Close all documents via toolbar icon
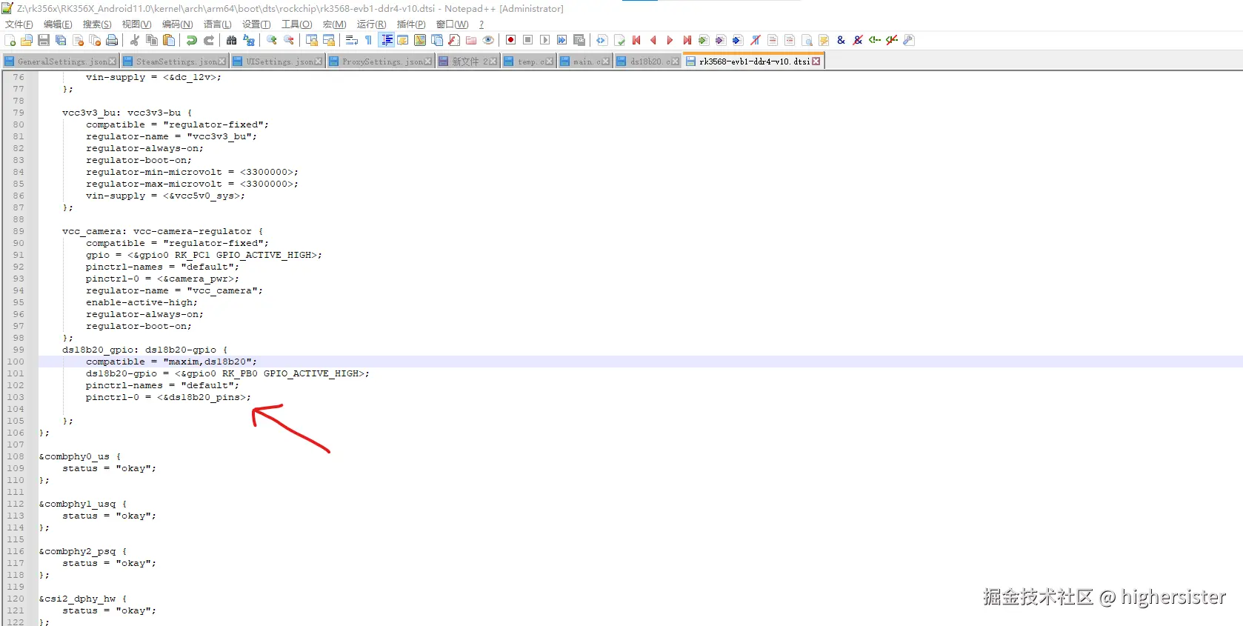The width and height of the screenshot is (1243, 626). pos(95,40)
